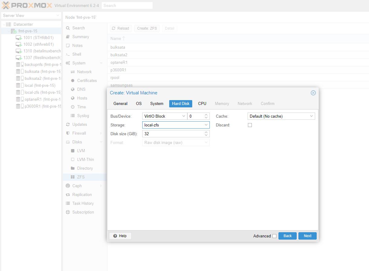Open the Server View dropdown
The image size is (369, 271).
31,15
